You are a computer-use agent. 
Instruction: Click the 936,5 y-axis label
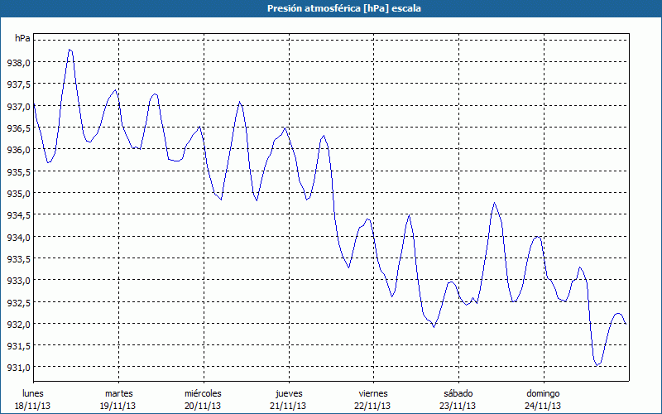[x=19, y=128]
